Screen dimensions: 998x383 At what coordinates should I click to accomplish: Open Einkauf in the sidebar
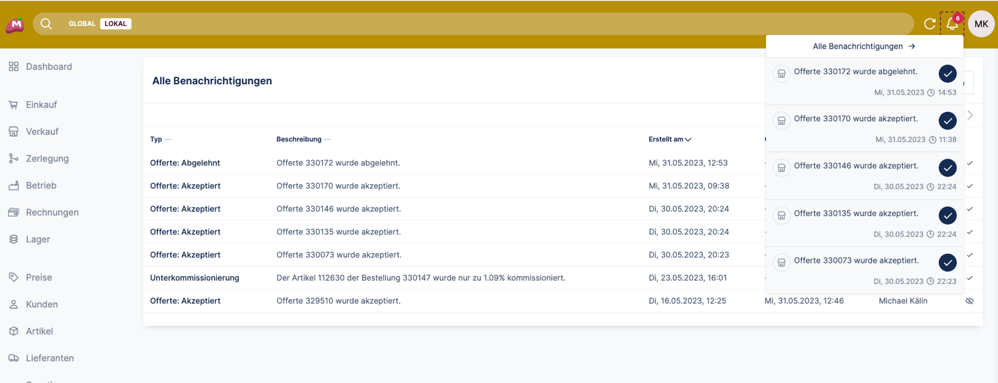[x=41, y=105]
